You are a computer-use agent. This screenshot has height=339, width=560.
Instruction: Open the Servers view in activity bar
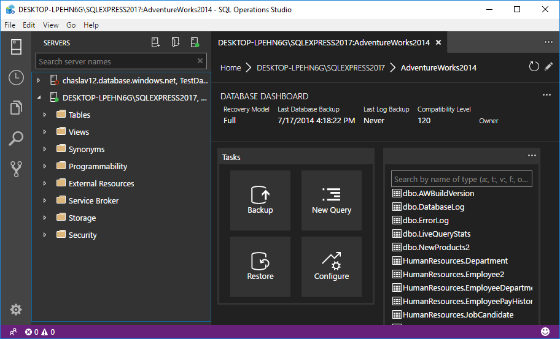click(16, 47)
